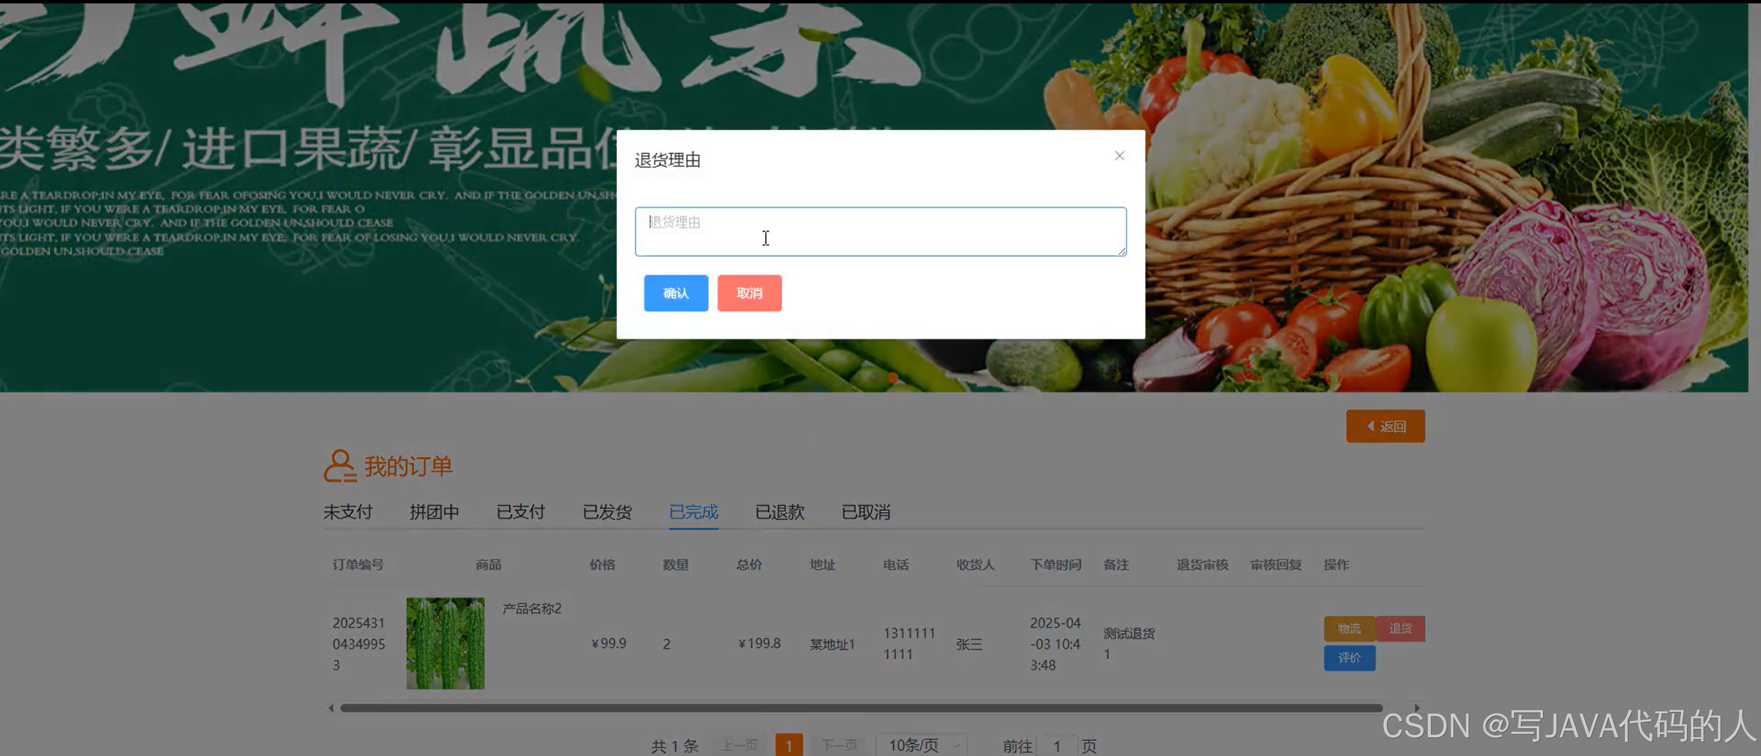Click the right arrow of the horizontal scrollbar
Image resolution: width=1761 pixels, height=756 pixels.
pos(1417,708)
